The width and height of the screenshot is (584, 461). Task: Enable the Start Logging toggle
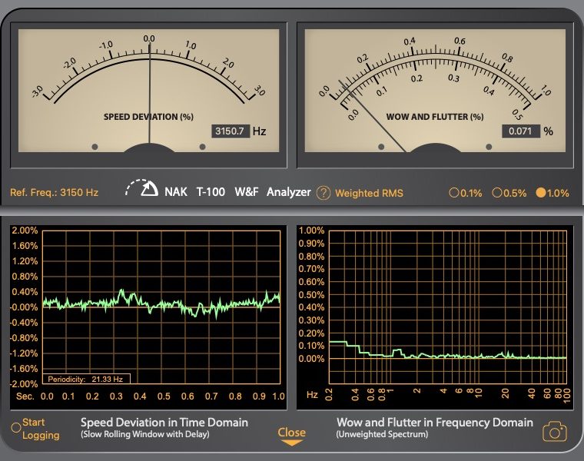point(15,427)
